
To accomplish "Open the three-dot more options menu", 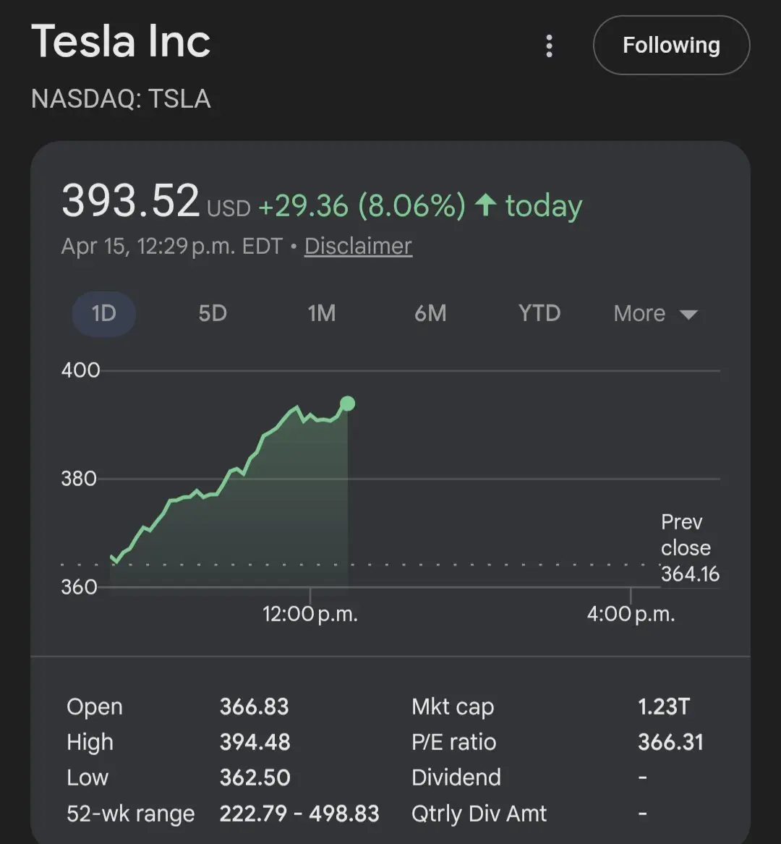I will [549, 46].
